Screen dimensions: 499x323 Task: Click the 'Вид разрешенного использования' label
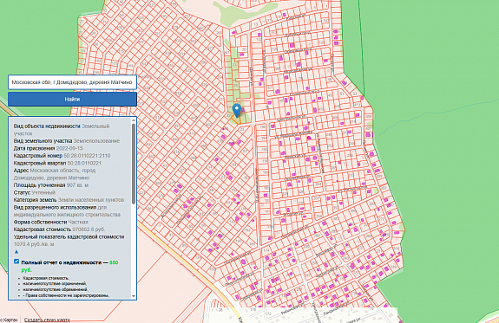click(55, 207)
